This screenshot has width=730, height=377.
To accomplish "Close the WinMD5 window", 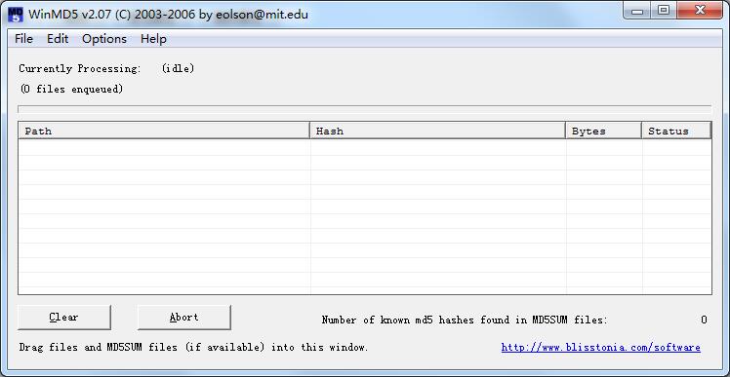I will [x=700, y=11].
